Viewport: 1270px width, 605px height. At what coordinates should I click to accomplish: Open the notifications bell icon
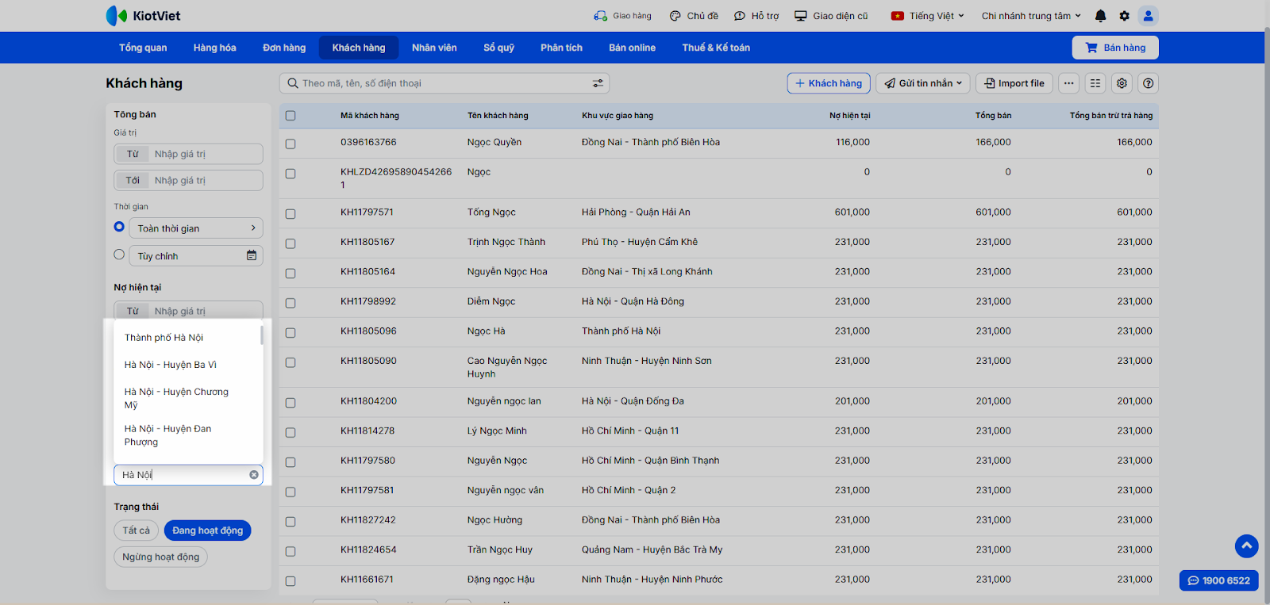(x=1100, y=16)
